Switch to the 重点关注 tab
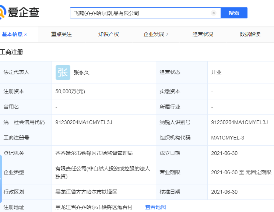 point(62,34)
